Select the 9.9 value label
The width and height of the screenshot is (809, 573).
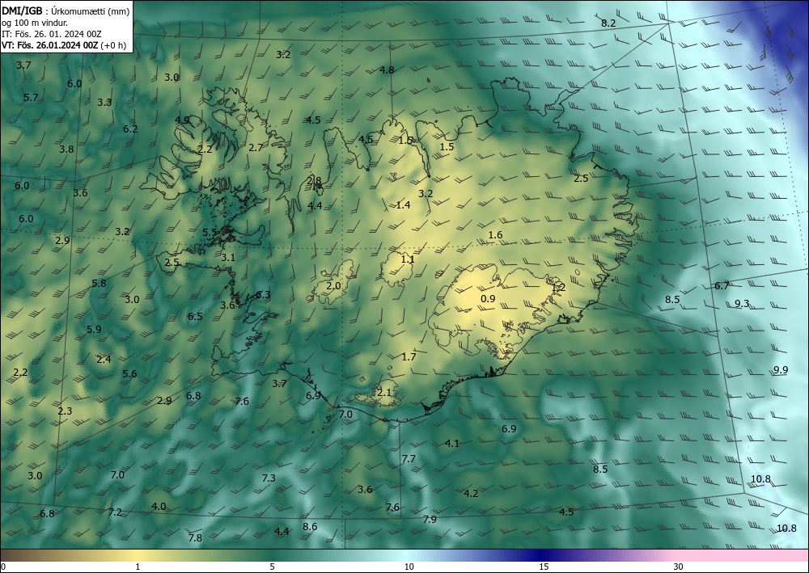pyautogui.click(x=781, y=370)
